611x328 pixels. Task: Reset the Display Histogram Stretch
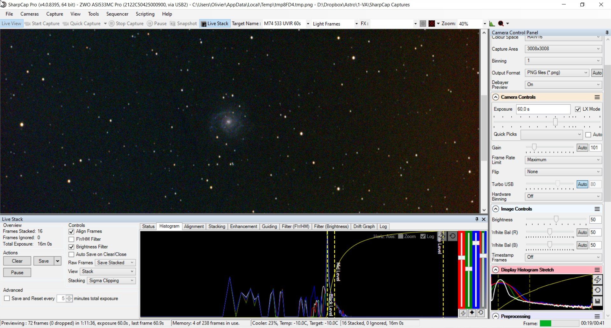click(x=597, y=290)
